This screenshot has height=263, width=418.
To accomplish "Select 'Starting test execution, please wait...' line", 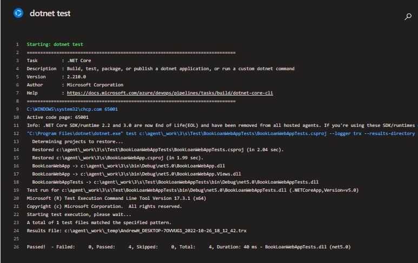I will click(x=79, y=214).
